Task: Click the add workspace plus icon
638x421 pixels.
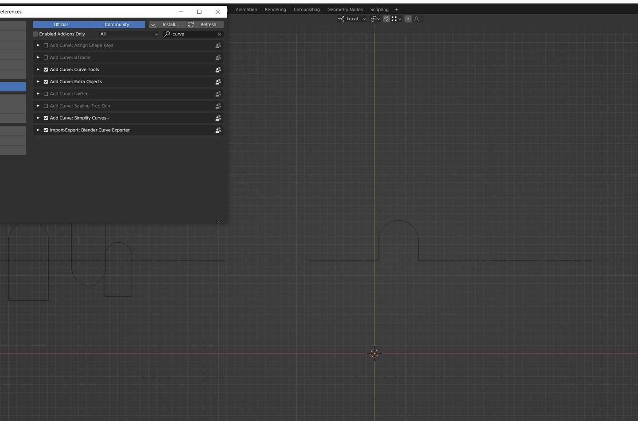Action: click(397, 9)
